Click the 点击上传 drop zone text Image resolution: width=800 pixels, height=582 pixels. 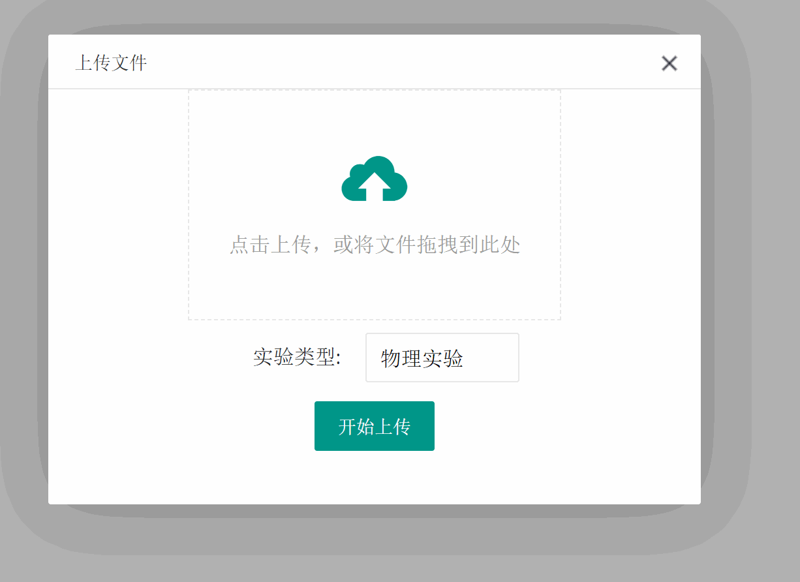pyautogui.click(x=374, y=245)
